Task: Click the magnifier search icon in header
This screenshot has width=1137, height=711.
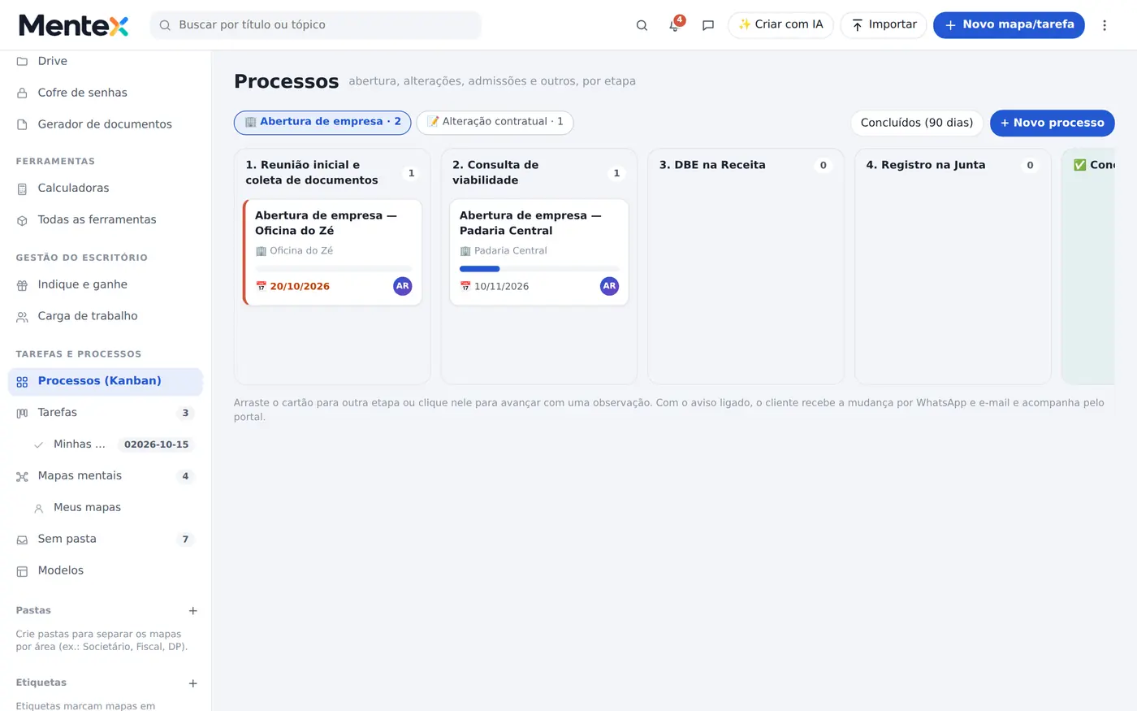Action: click(x=642, y=25)
